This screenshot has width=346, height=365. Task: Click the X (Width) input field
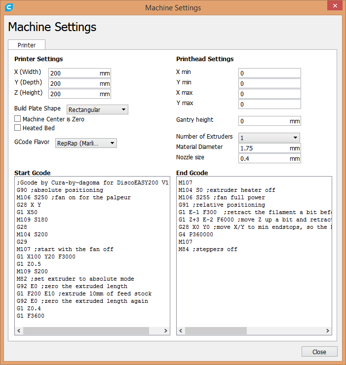point(79,73)
